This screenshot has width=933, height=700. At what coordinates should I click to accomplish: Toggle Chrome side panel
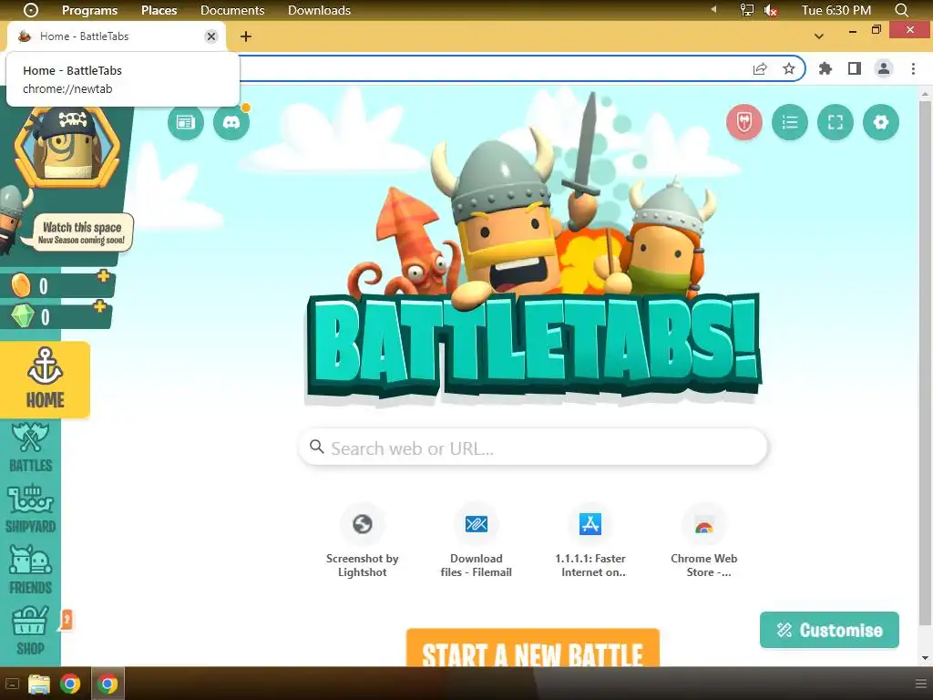point(855,69)
